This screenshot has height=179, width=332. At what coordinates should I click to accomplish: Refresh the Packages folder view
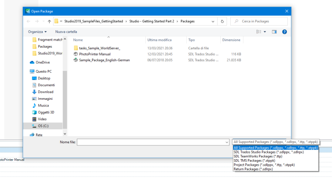click(222, 22)
